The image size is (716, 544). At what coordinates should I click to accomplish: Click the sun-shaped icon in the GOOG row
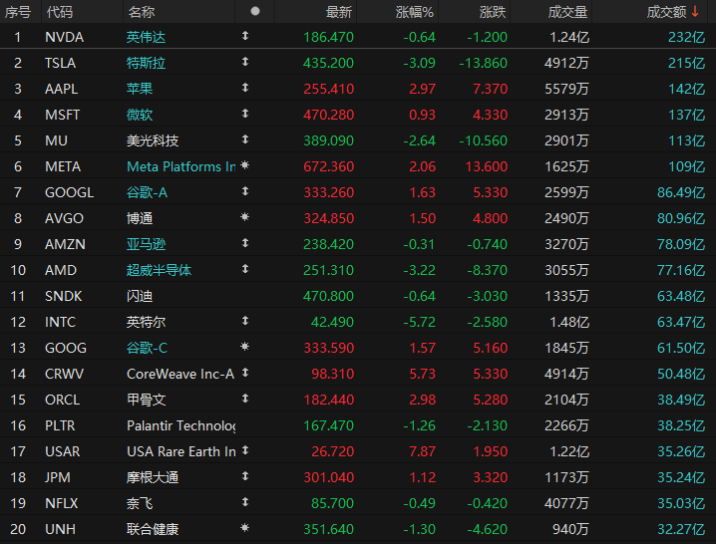coord(245,347)
